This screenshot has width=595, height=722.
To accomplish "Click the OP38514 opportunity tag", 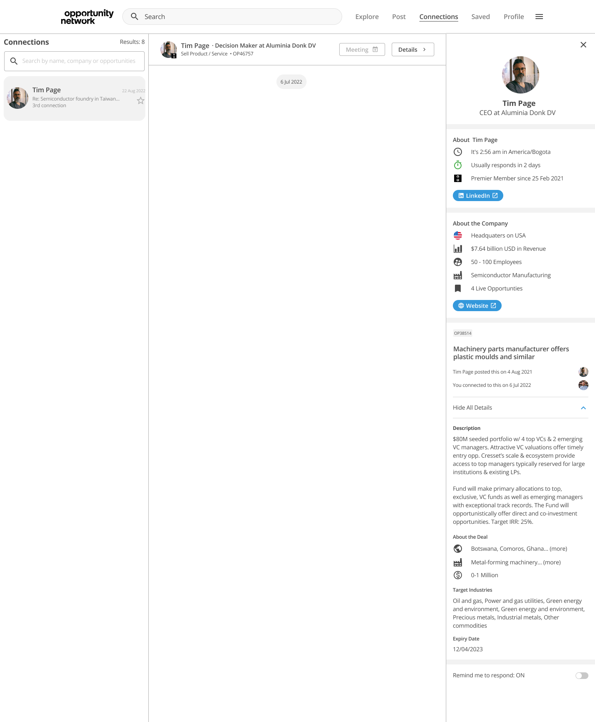I will pyautogui.click(x=463, y=333).
